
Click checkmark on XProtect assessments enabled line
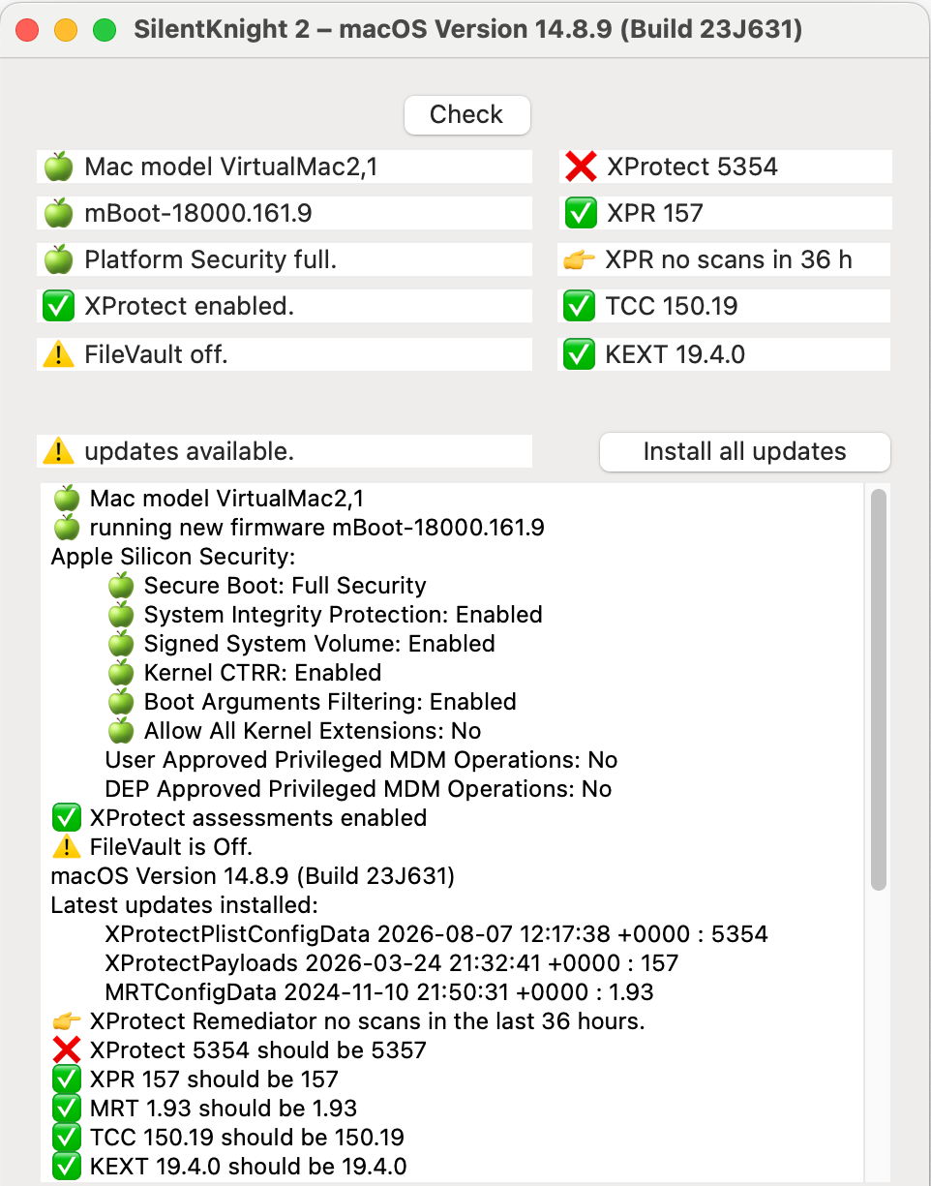[x=66, y=817]
